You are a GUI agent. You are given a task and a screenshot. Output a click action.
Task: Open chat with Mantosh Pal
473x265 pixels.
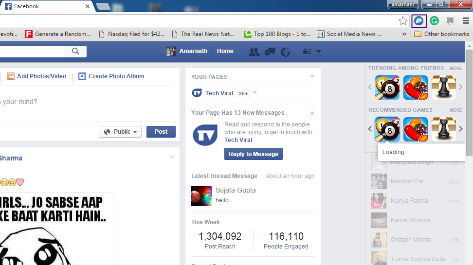click(416, 181)
